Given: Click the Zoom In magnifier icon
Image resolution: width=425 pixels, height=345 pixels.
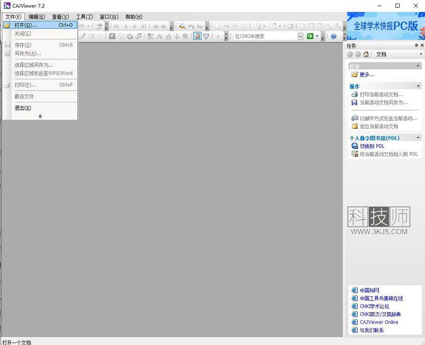Looking at the screenshot, I should (338, 26).
